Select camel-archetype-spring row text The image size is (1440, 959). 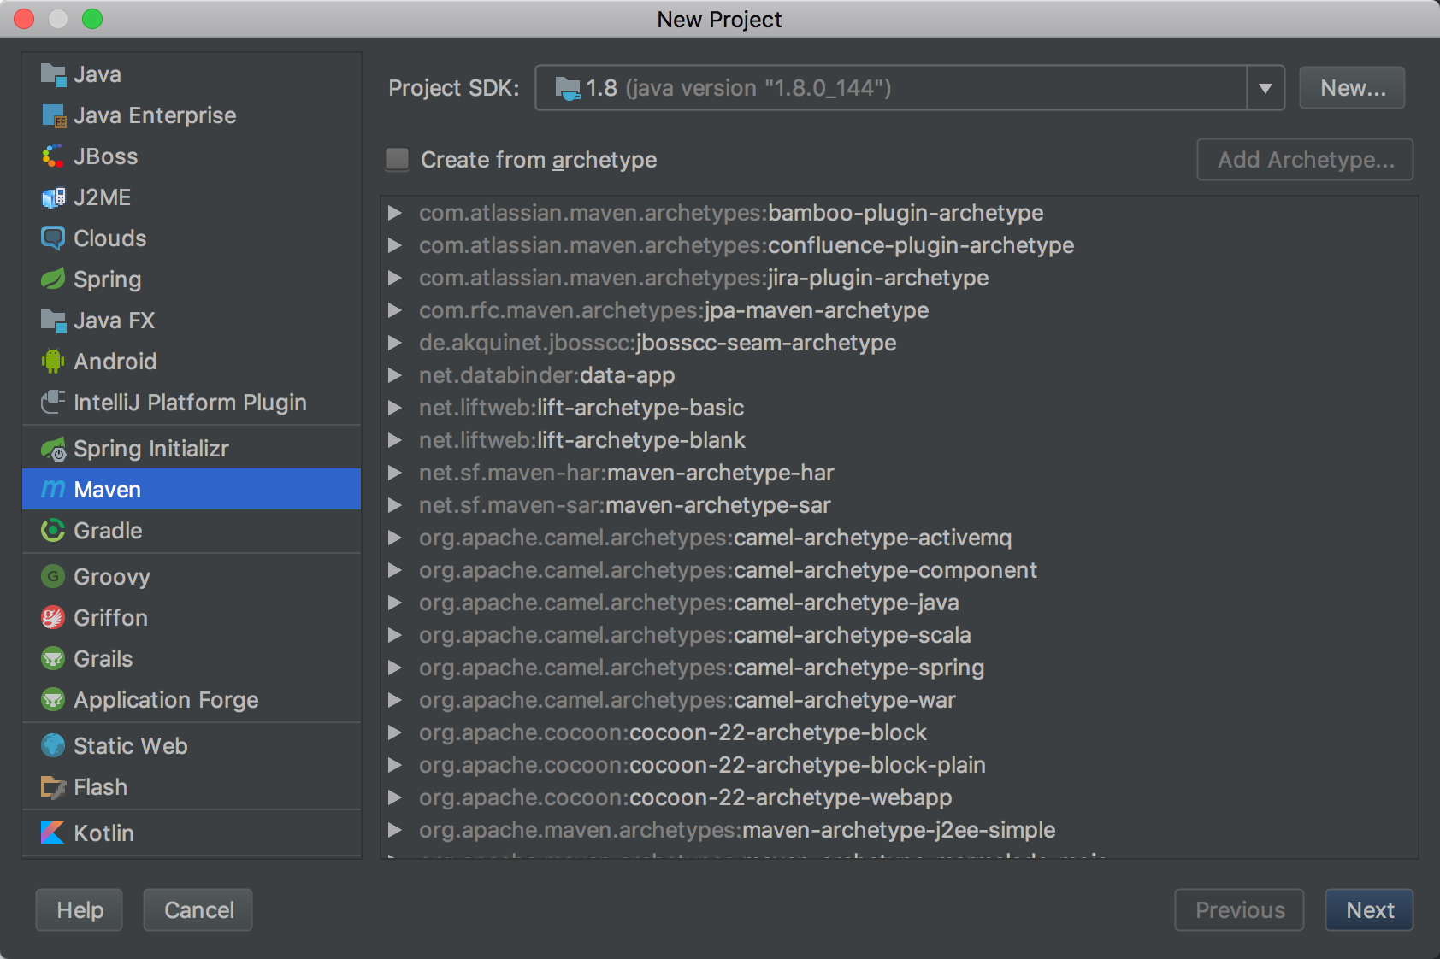click(x=702, y=668)
